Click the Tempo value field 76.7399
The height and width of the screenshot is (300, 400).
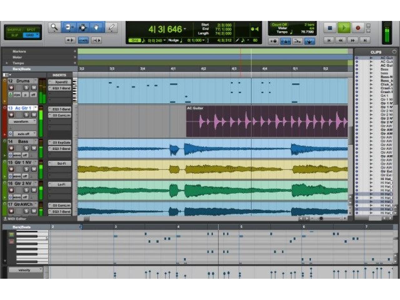(x=307, y=32)
